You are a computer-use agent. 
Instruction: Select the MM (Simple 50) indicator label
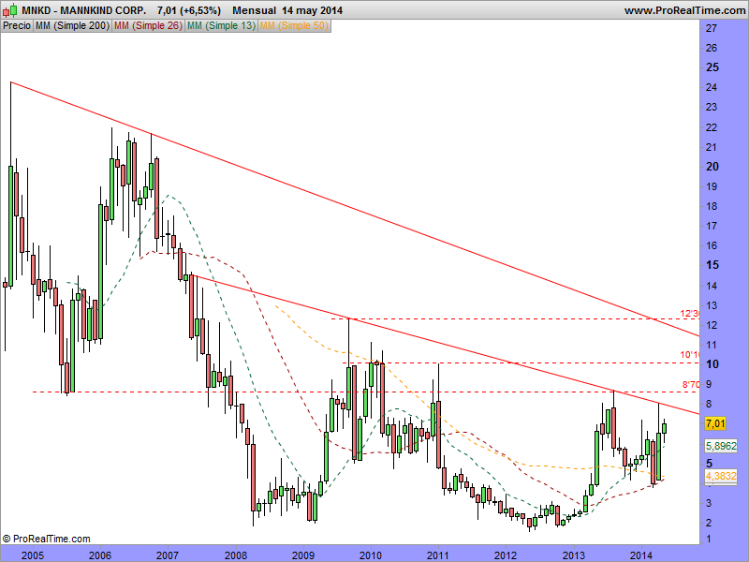pos(294,26)
